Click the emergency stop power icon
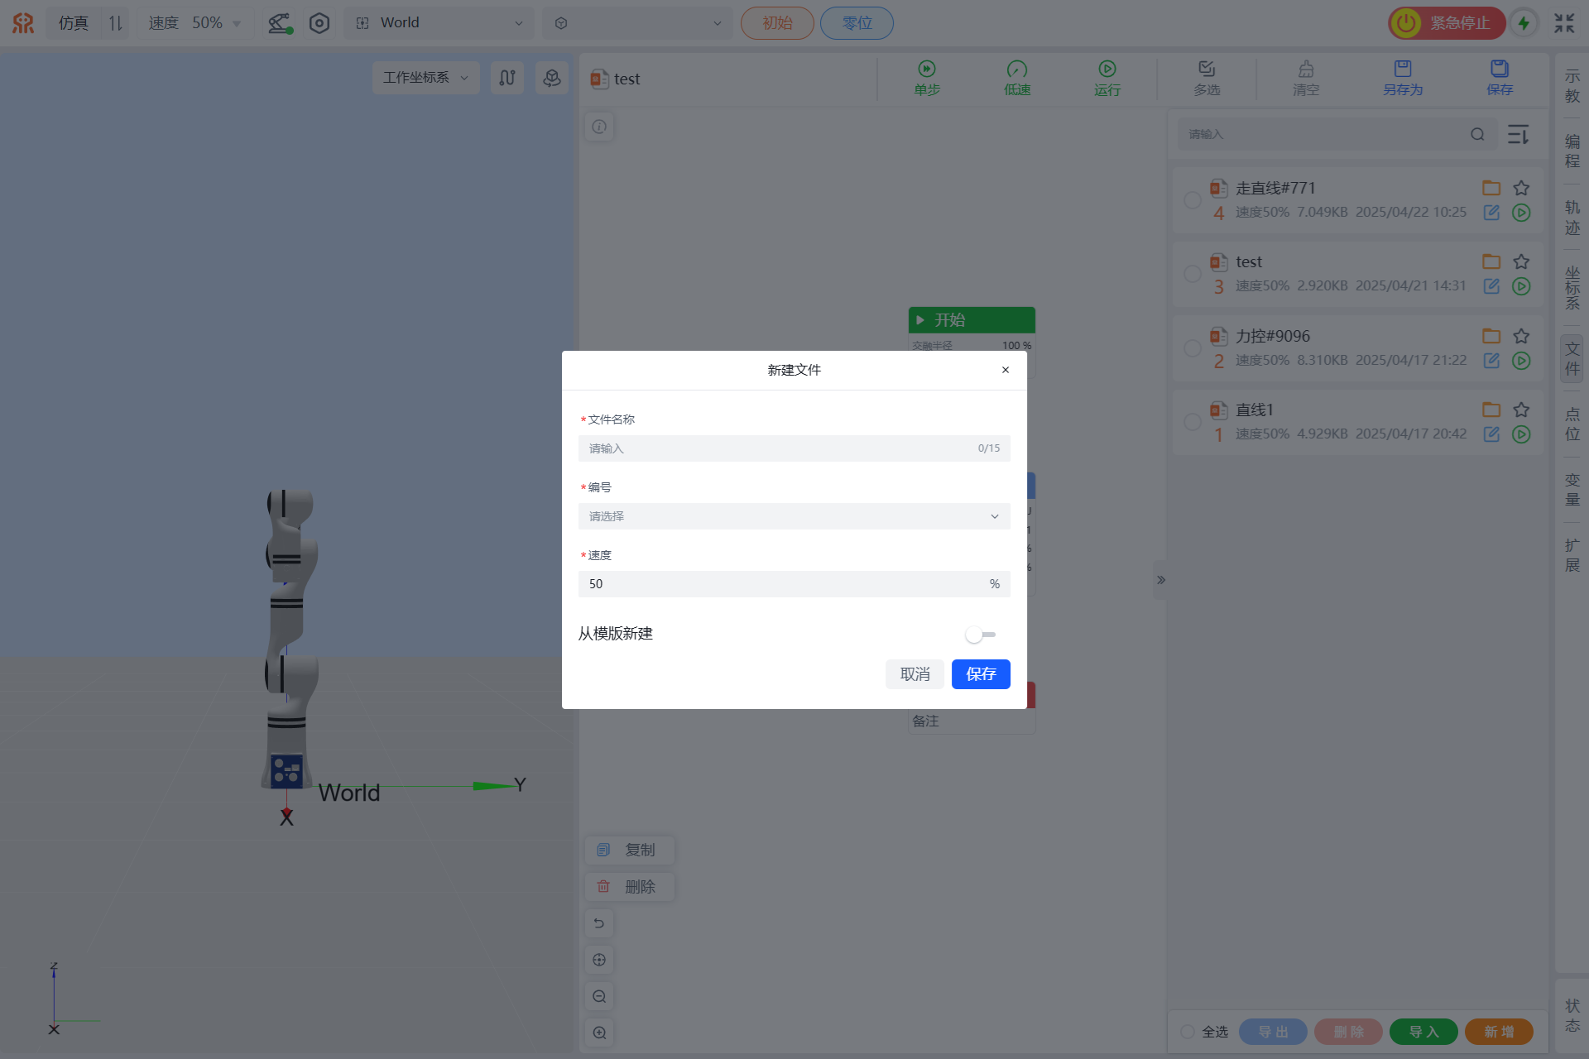The height and width of the screenshot is (1059, 1589). click(x=1405, y=23)
